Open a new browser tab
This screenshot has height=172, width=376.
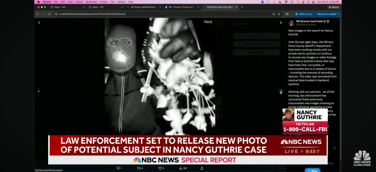pos(242,7)
